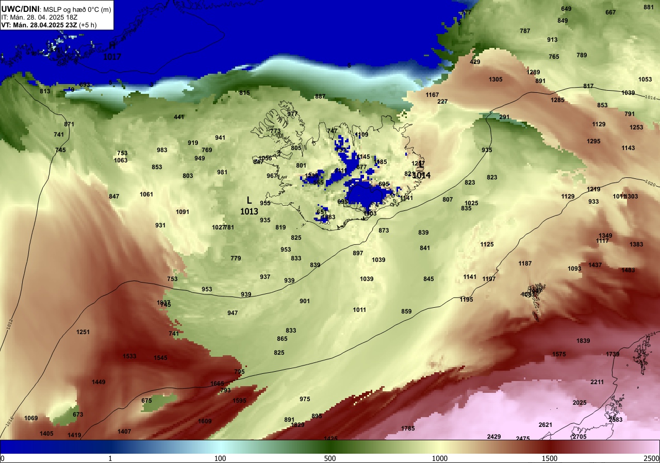Click the height value 1533
Viewport: 660px width, 463px height.
[129, 356]
